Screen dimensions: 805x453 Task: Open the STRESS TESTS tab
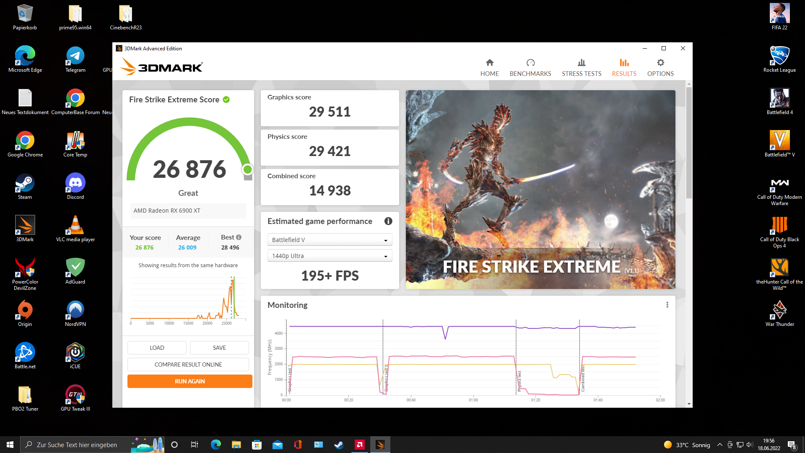(x=582, y=68)
